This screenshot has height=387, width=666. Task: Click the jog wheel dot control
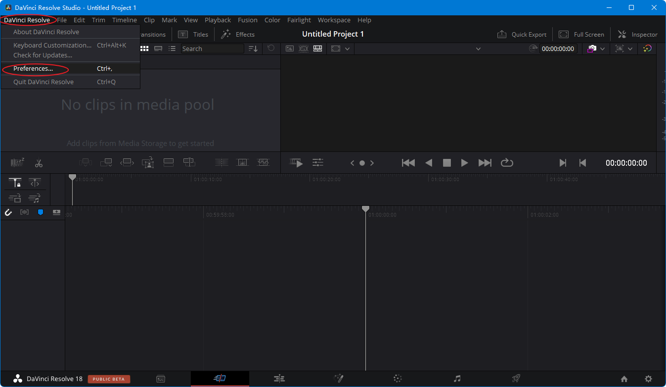tap(362, 163)
